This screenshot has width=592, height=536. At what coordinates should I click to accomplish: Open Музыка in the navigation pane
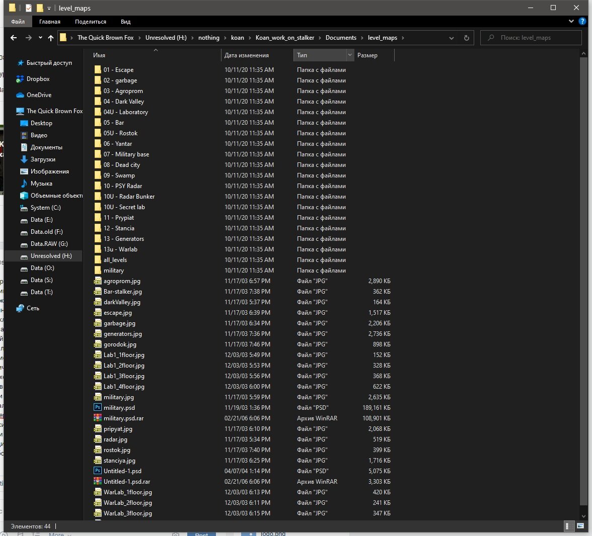click(x=41, y=184)
